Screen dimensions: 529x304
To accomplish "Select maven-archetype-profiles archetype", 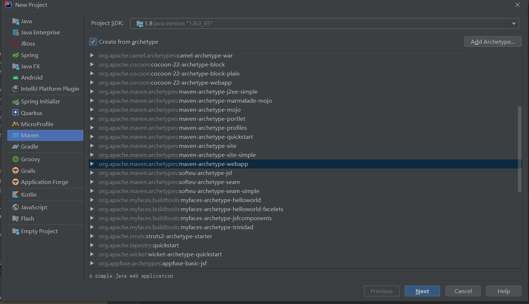I will point(305,128).
